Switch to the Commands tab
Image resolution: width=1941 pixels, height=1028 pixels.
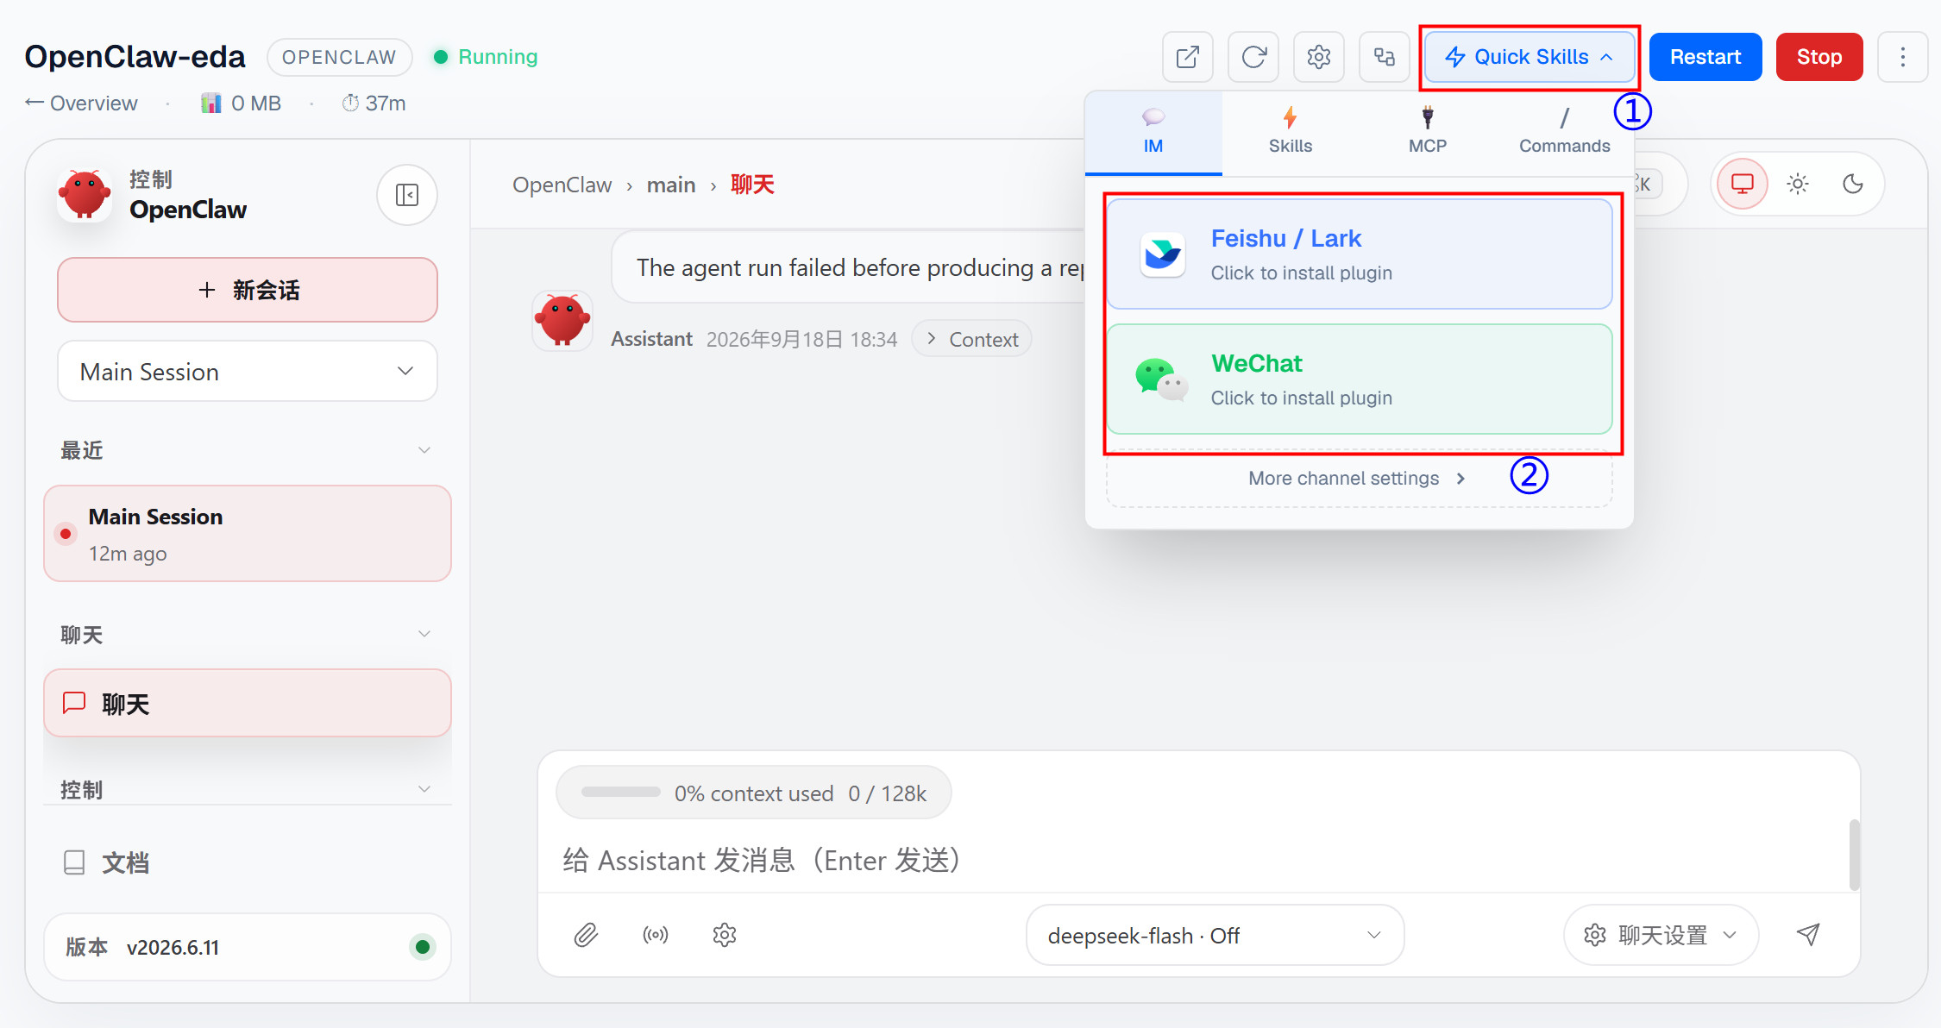point(1565,132)
